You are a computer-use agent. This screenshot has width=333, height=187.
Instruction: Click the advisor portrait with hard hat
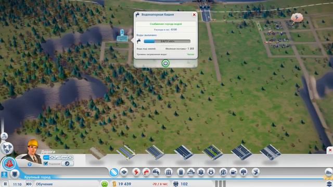(x=32, y=152)
